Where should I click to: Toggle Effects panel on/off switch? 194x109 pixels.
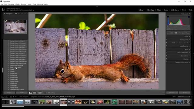(167, 59)
